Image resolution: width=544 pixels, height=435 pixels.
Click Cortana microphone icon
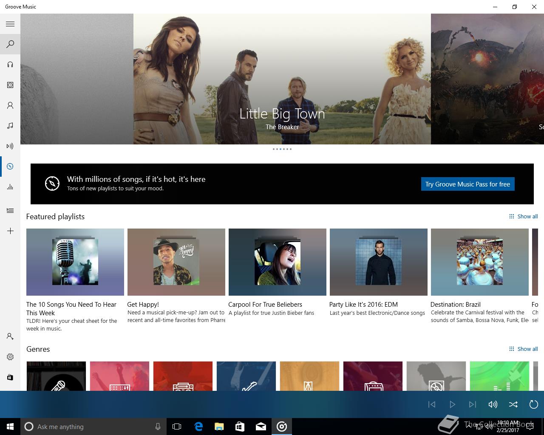[158, 427]
